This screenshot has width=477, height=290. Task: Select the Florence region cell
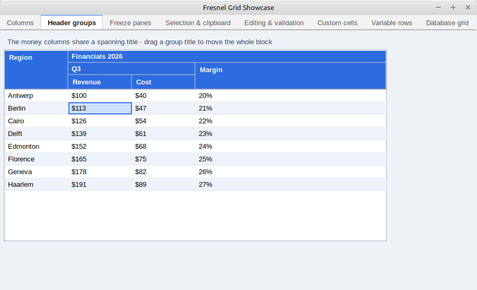(36, 159)
